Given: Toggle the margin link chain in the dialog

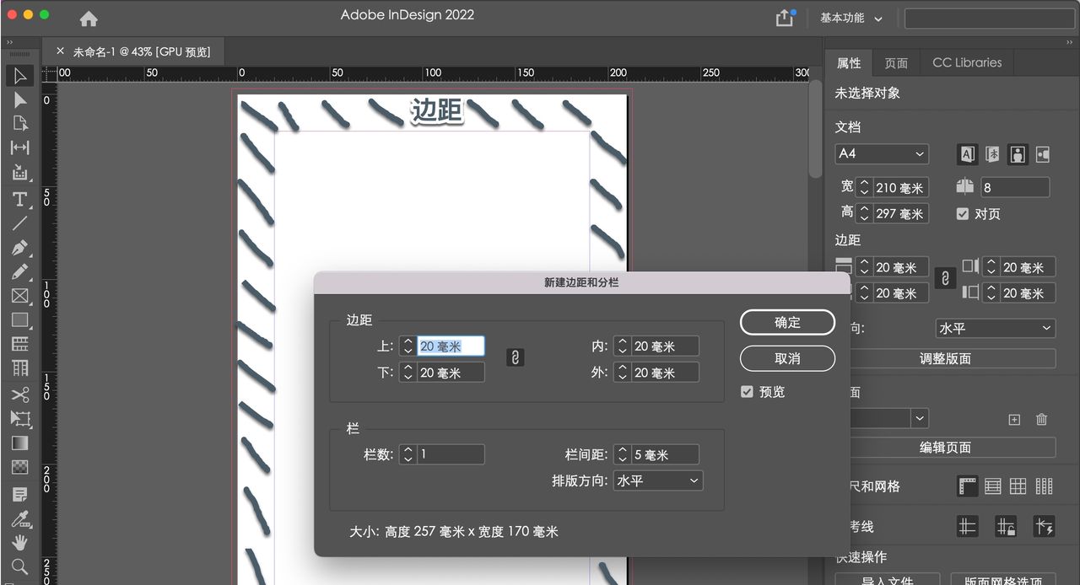Looking at the screenshot, I should [x=516, y=357].
